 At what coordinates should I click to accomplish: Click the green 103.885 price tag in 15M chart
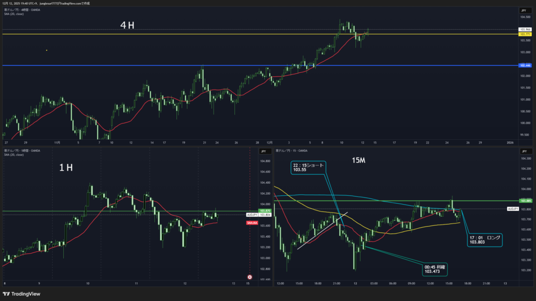[525, 200]
